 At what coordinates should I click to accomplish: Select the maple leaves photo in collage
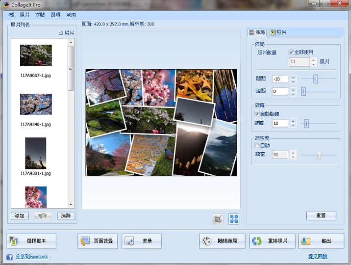click(x=194, y=84)
